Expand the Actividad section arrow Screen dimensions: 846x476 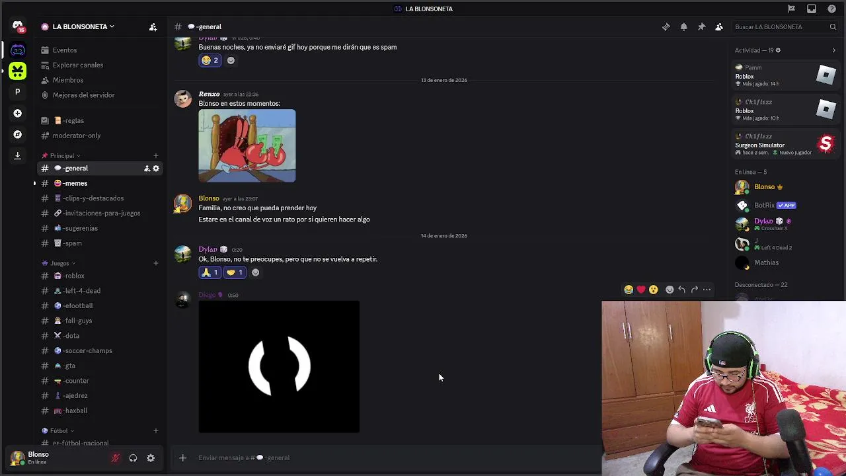(833, 50)
